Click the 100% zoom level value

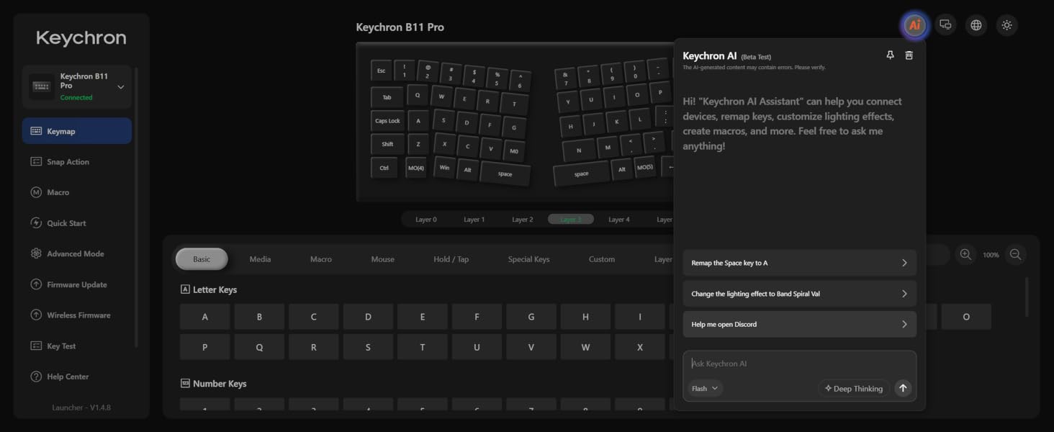pos(991,255)
